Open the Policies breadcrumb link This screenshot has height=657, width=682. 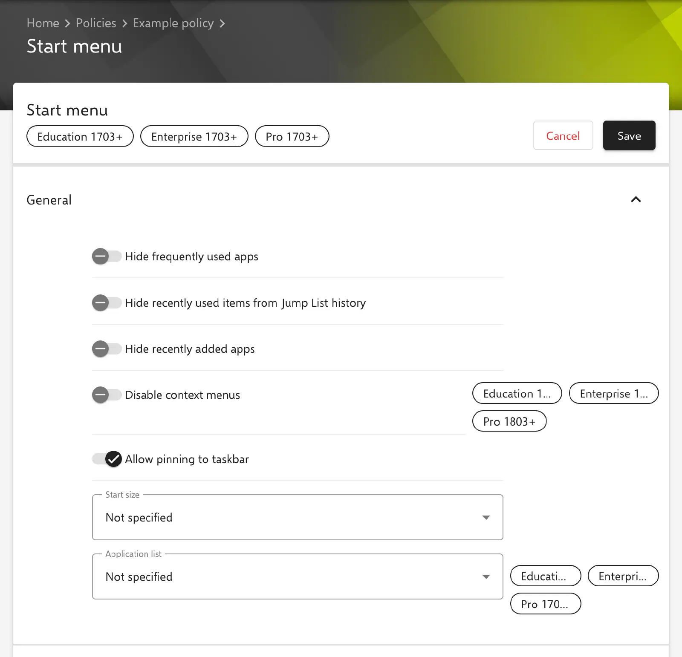coord(96,23)
